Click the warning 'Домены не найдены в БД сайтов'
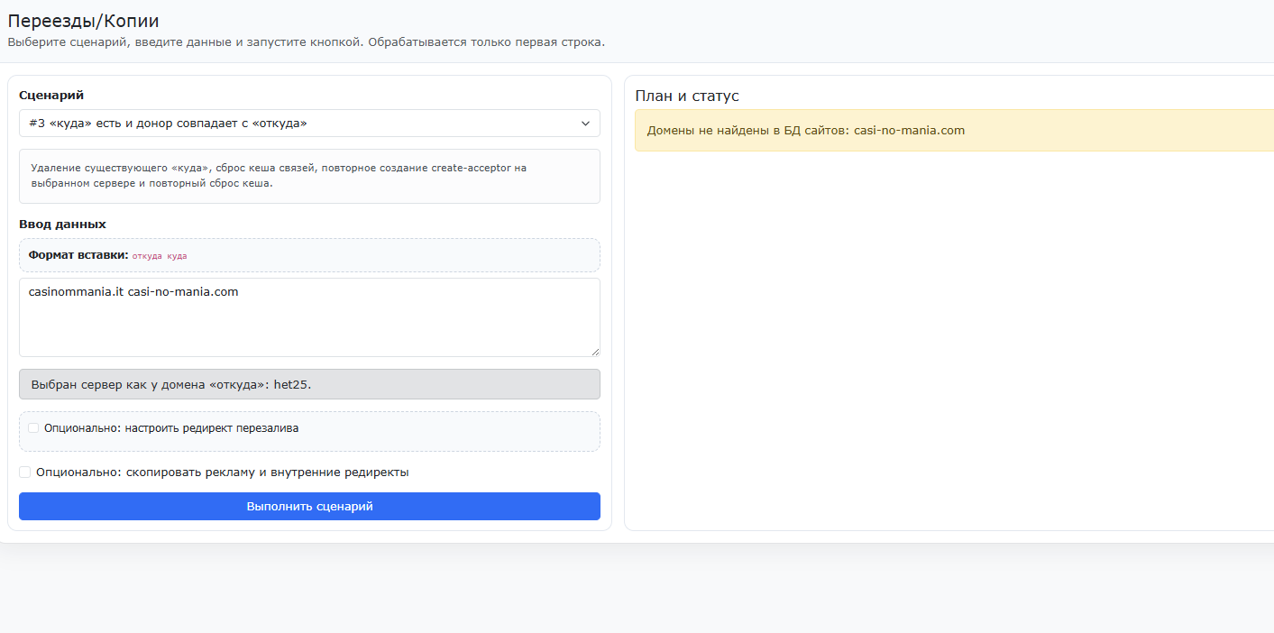1274x633 pixels. [x=954, y=131]
